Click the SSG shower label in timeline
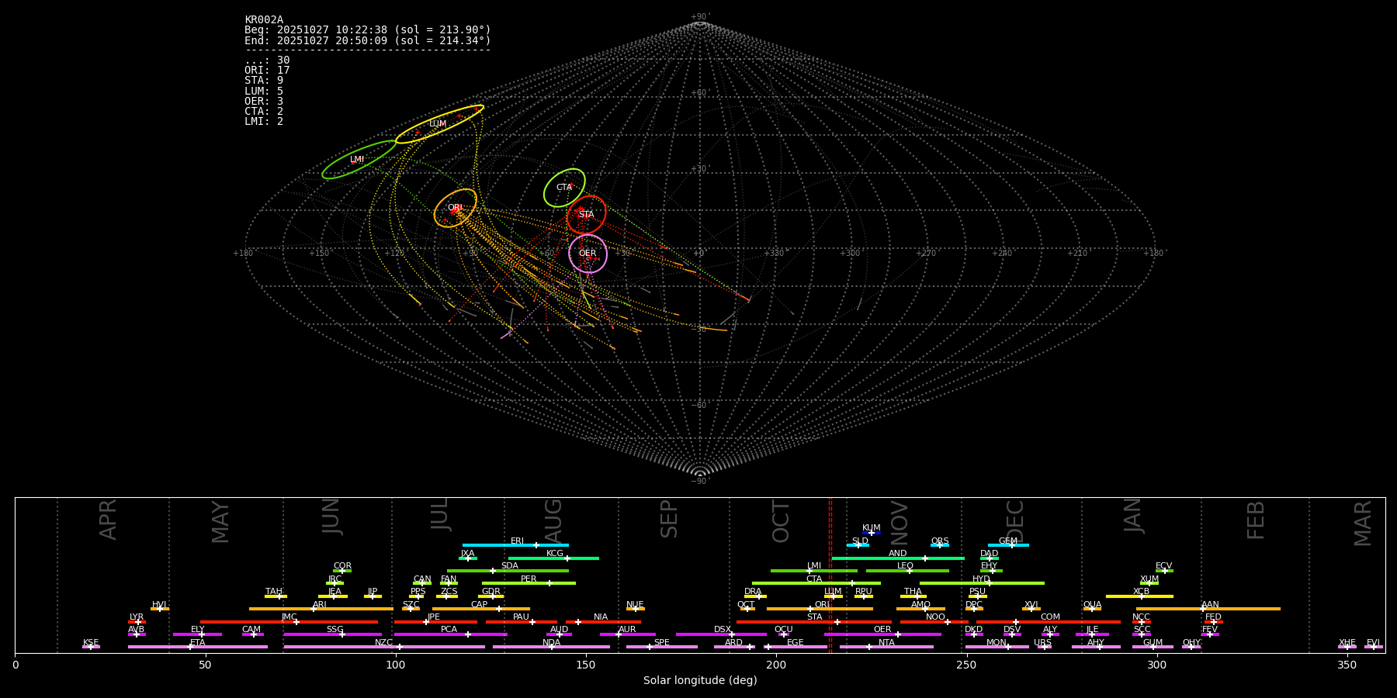 [335, 630]
